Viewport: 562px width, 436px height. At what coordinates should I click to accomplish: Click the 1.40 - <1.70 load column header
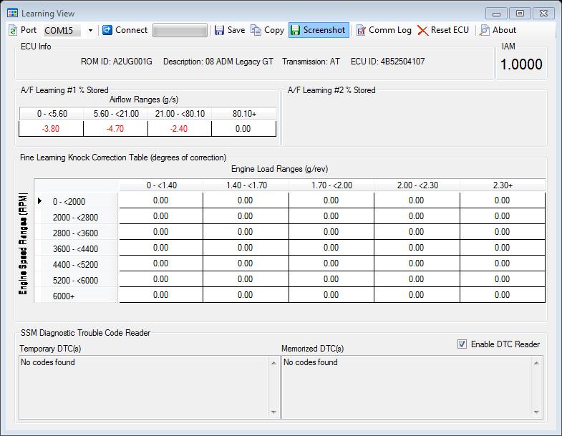tap(246, 185)
